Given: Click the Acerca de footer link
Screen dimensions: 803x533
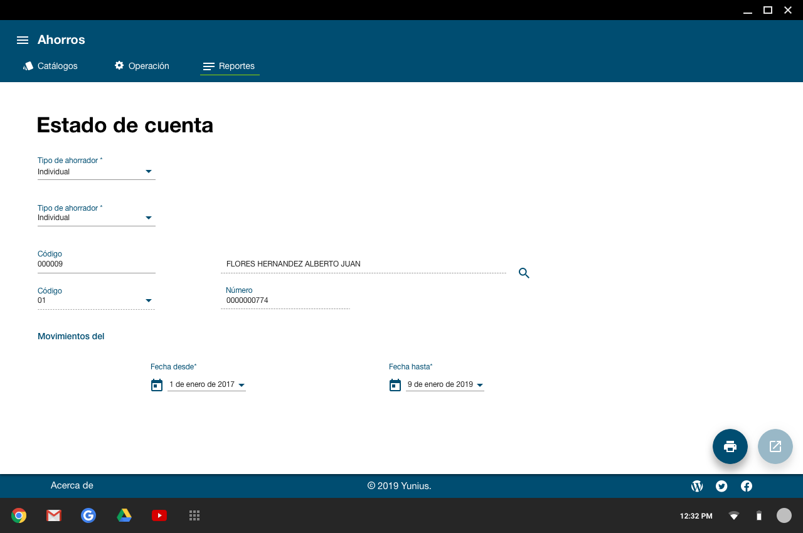Looking at the screenshot, I should pyautogui.click(x=72, y=485).
